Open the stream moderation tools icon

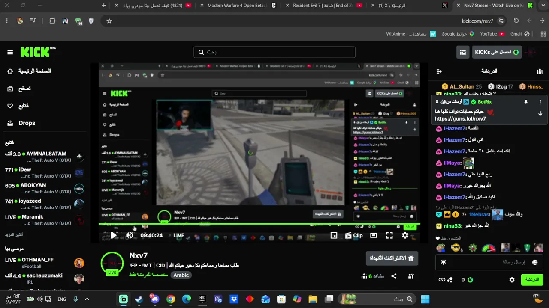[x=410, y=276]
